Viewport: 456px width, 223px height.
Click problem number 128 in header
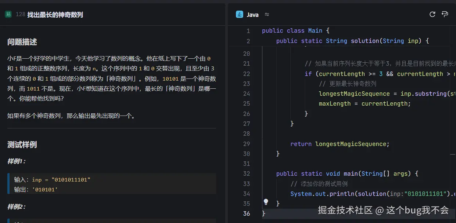pyautogui.click(x=21, y=15)
